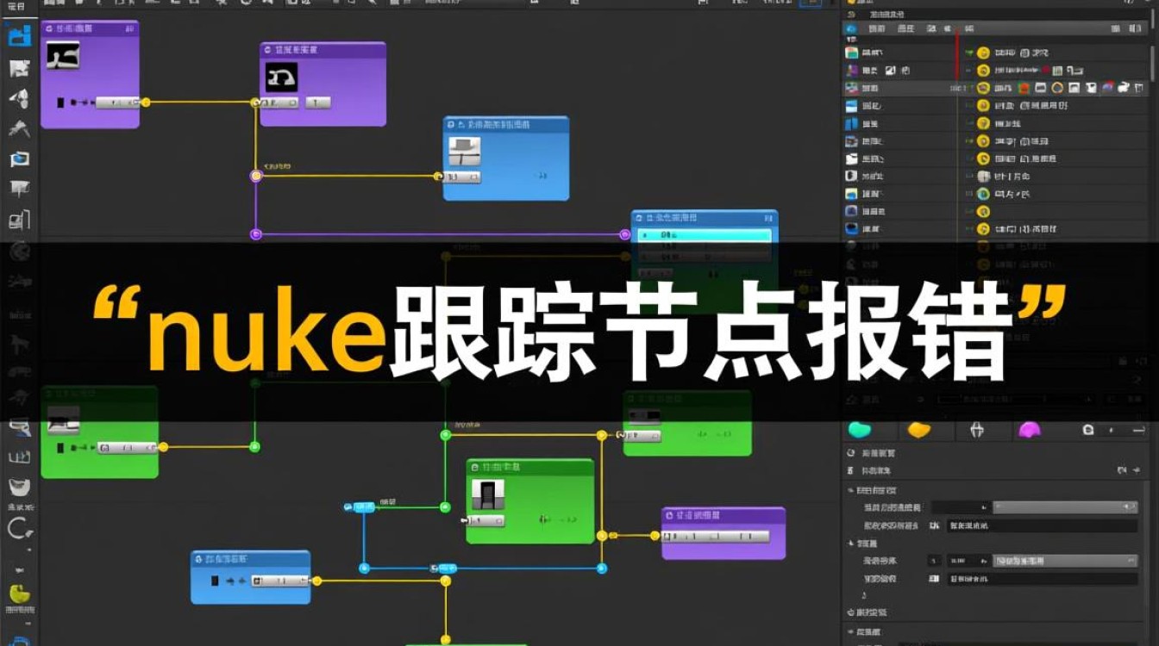Select the second menu label in the right panel toolbar
The width and height of the screenshot is (1159, 646).
[x=906, y=28]
